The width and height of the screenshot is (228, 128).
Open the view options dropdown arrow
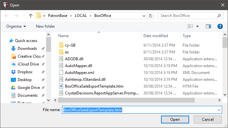click(197, 26)
